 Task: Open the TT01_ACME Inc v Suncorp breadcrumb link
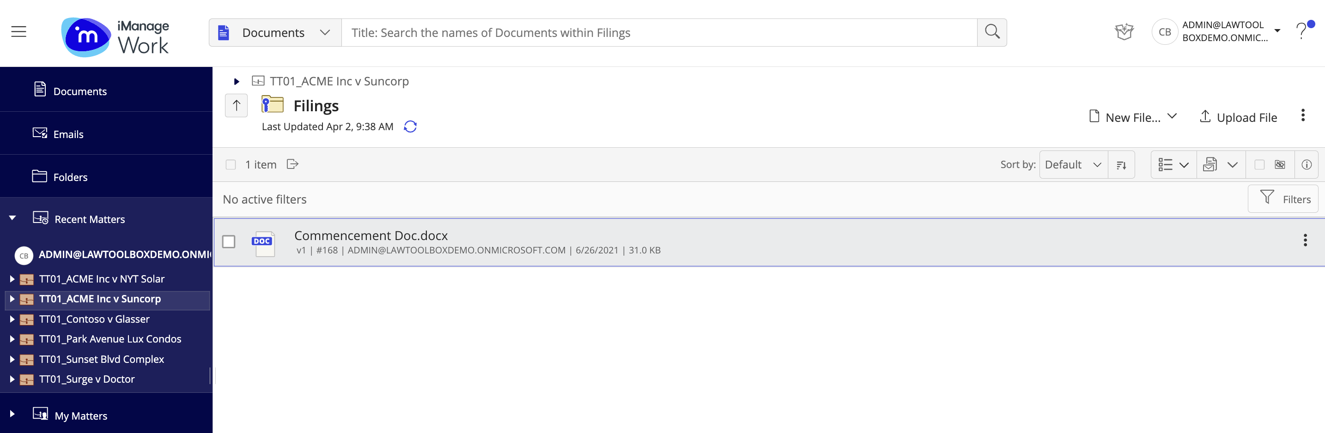click(x=339, y=81)
